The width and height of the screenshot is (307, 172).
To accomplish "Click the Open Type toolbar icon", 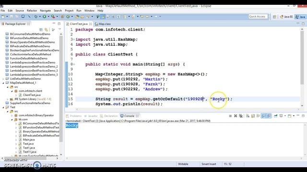I will click(x=77, y=17).
